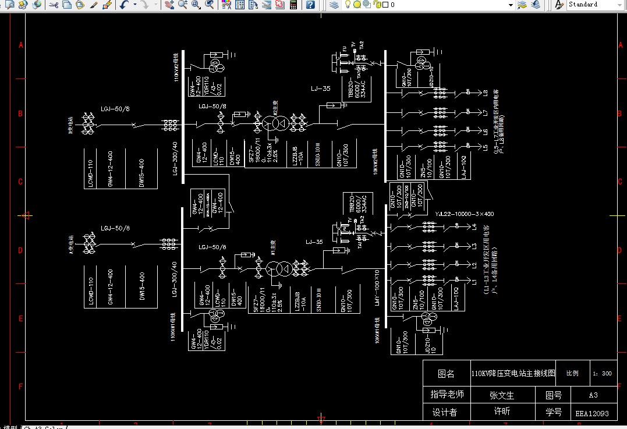Toggle layer 0 lock padlock icon
Screen dimensions: 627x429
point(377,5)
